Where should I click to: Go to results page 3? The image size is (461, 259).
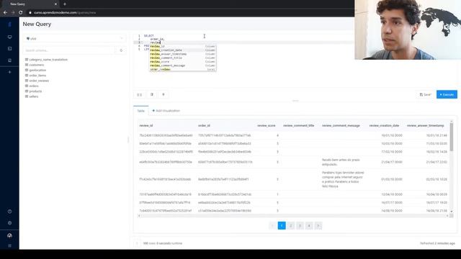(x=300, y=225)
